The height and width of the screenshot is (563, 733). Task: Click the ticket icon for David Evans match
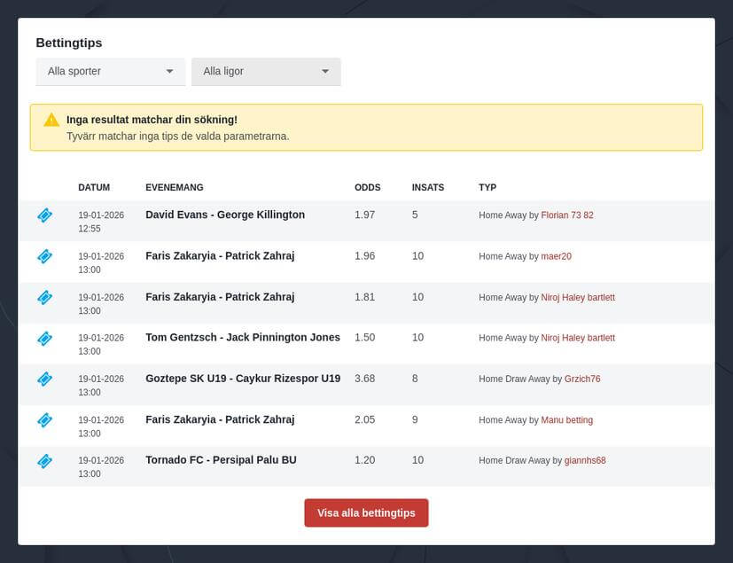tap(44, 215)
